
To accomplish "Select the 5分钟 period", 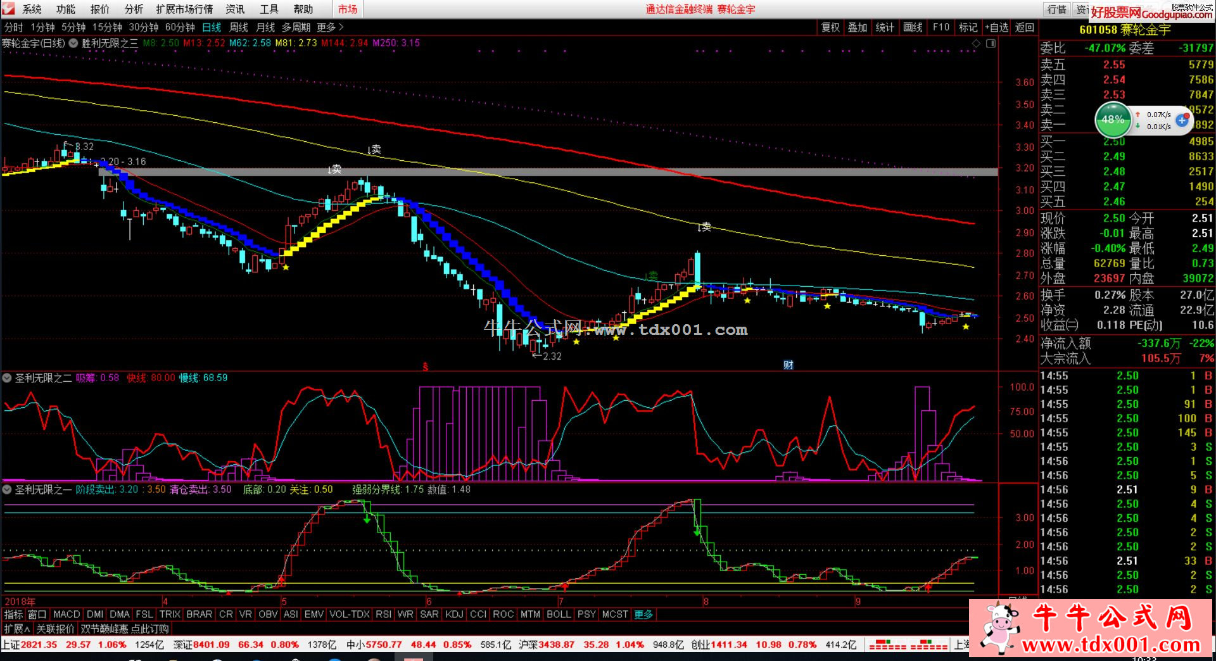I will [x=73, y=27].
